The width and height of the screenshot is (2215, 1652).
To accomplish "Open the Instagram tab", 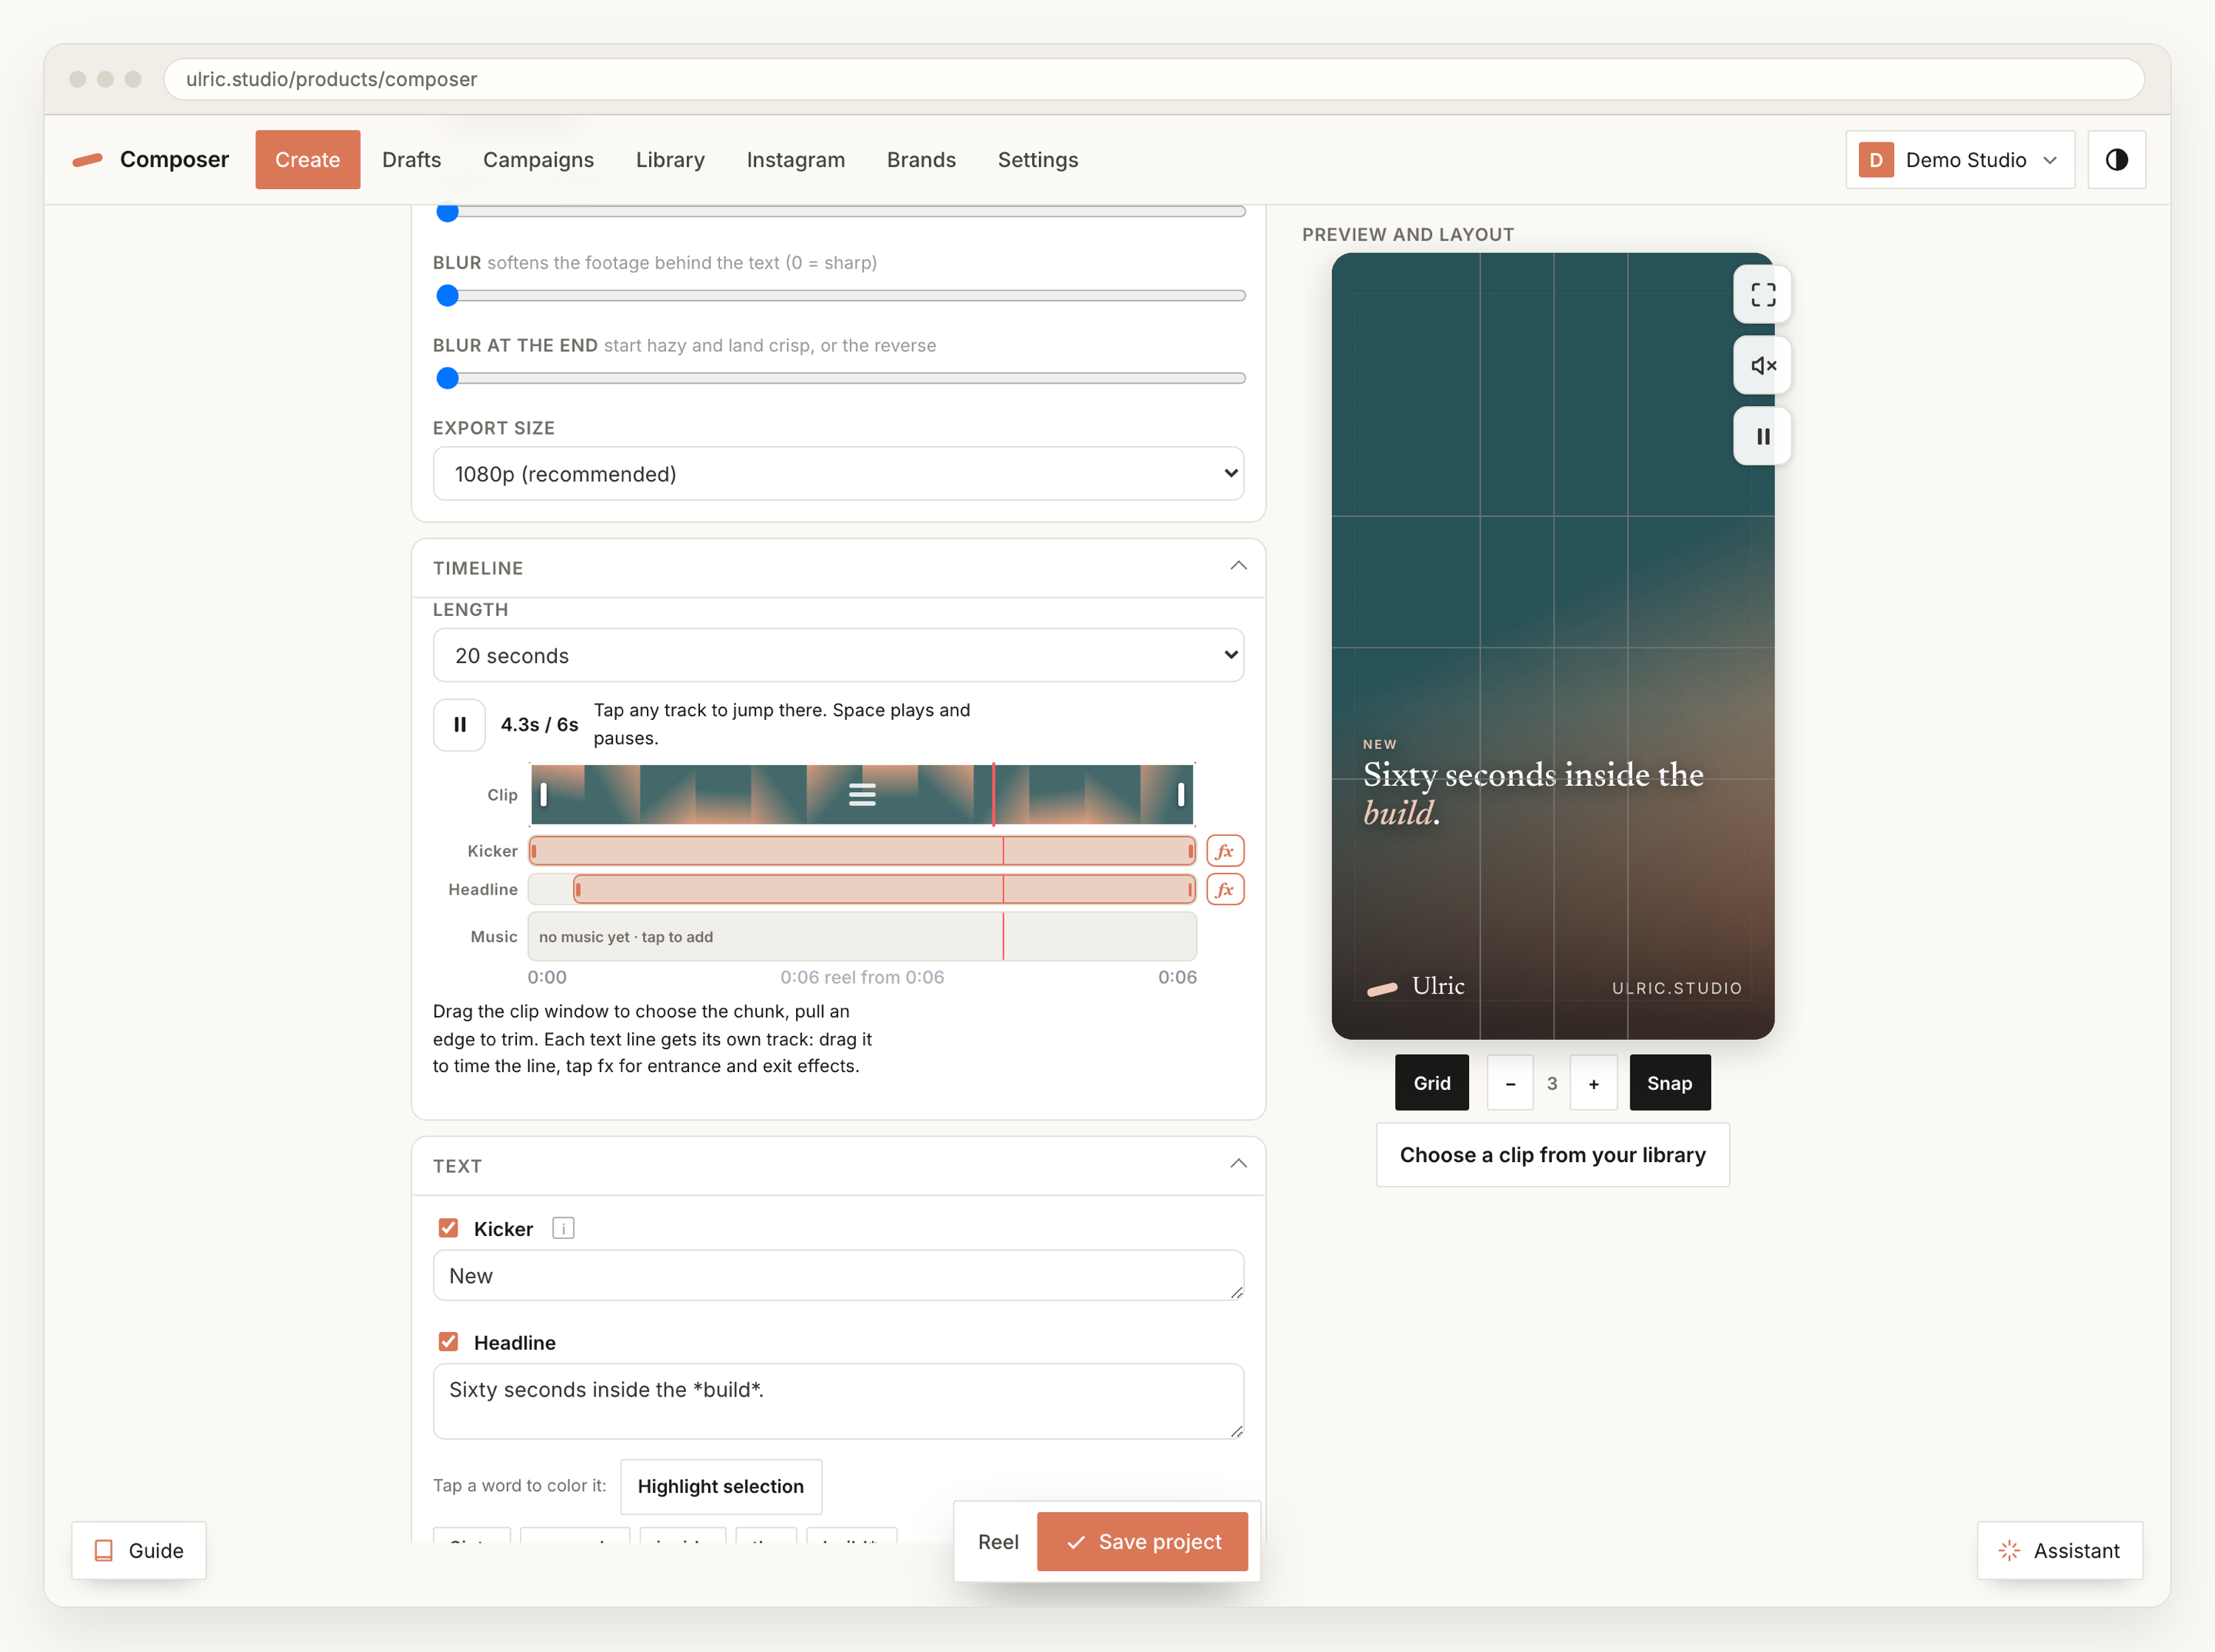I will pos(795,160).
